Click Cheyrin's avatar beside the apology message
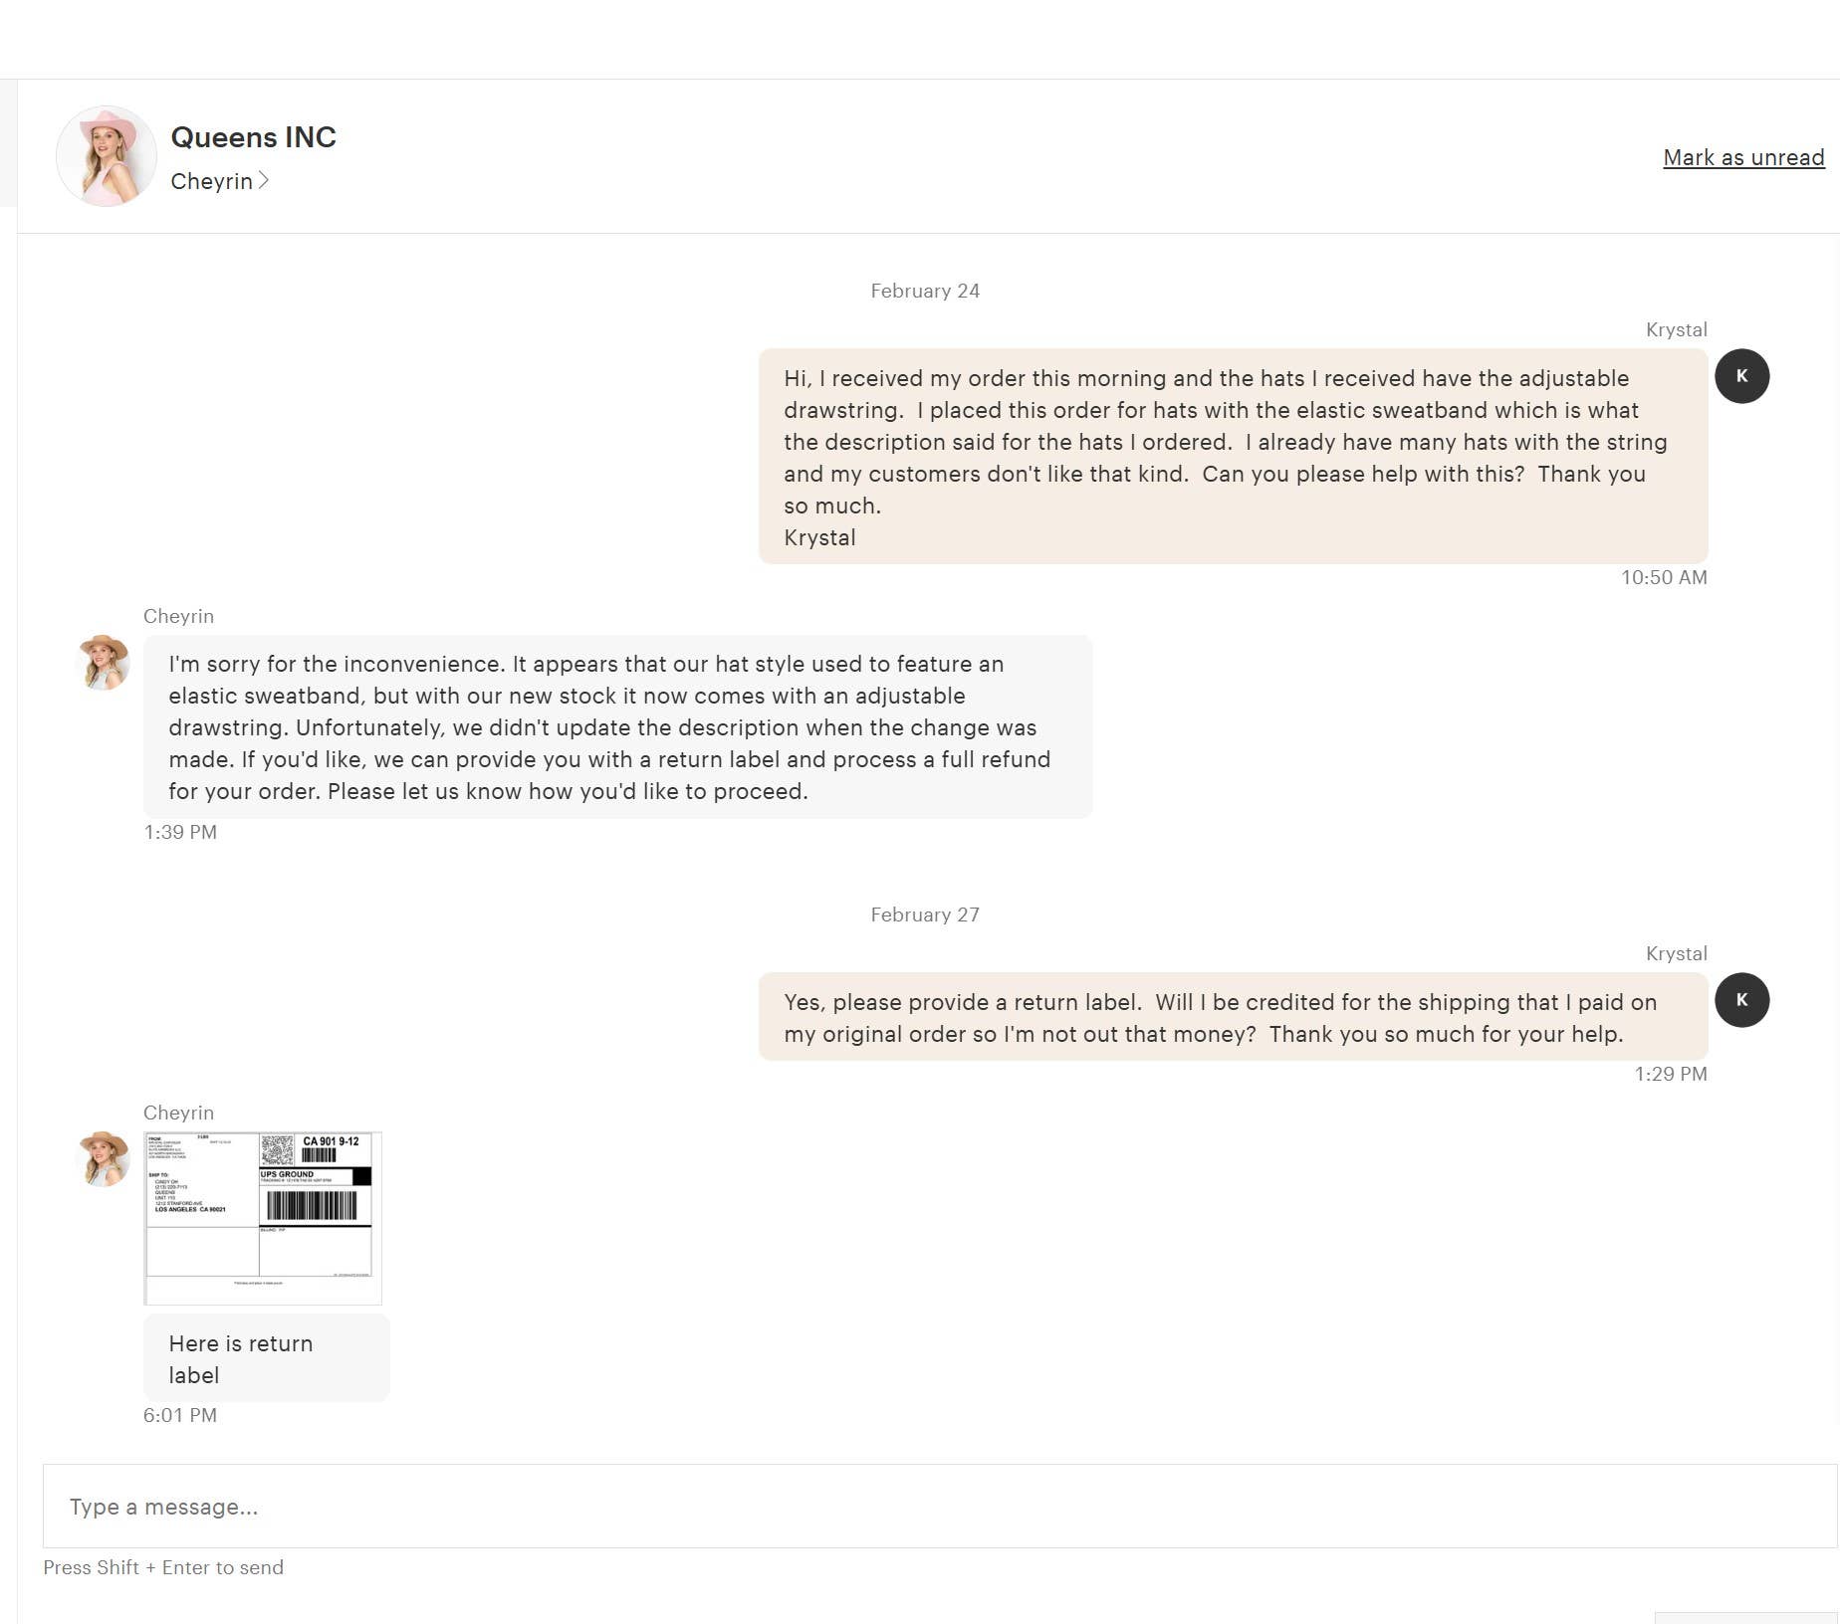1840x1624 pixels. [104, 663]
